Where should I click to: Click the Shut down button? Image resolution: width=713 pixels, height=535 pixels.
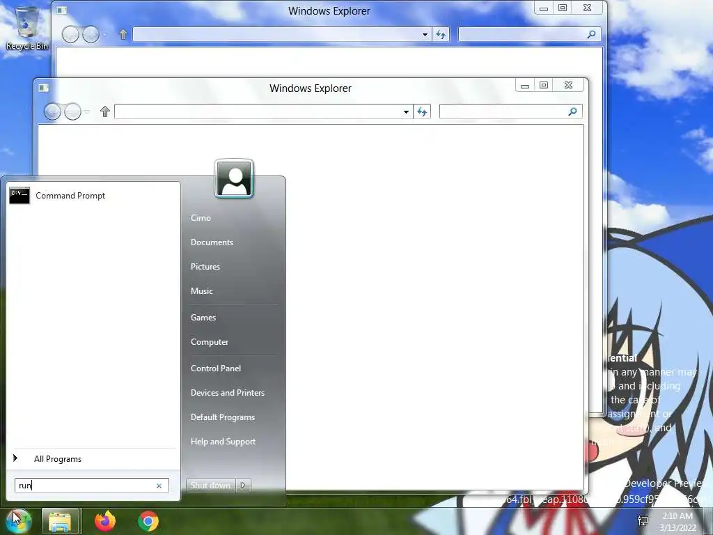210,486
